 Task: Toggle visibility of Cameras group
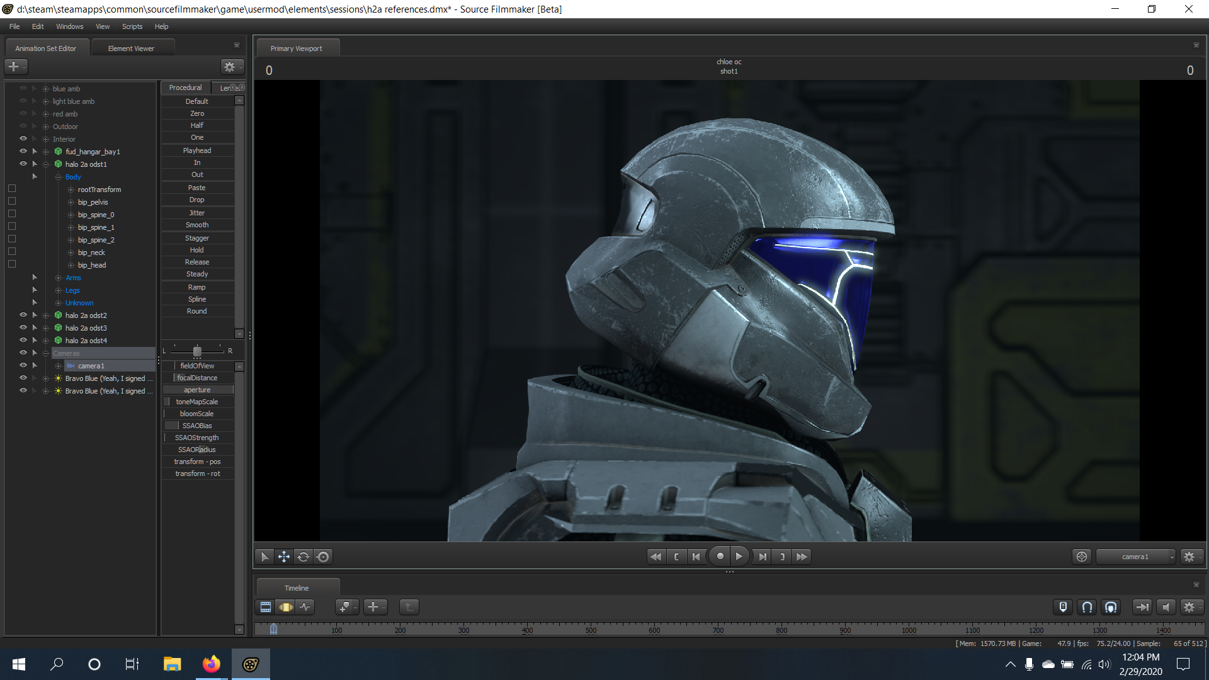(x=23, y=353)
